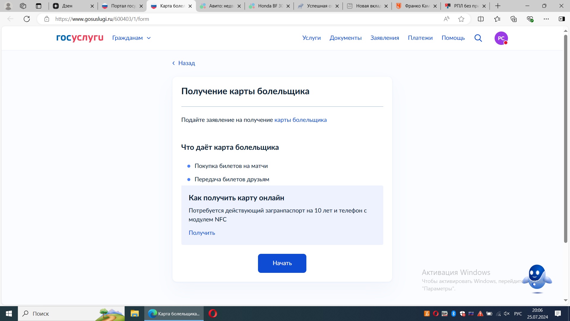This screenshot has width=570, height=321.
Task: Click the Java tray icon
Action: 427,314
